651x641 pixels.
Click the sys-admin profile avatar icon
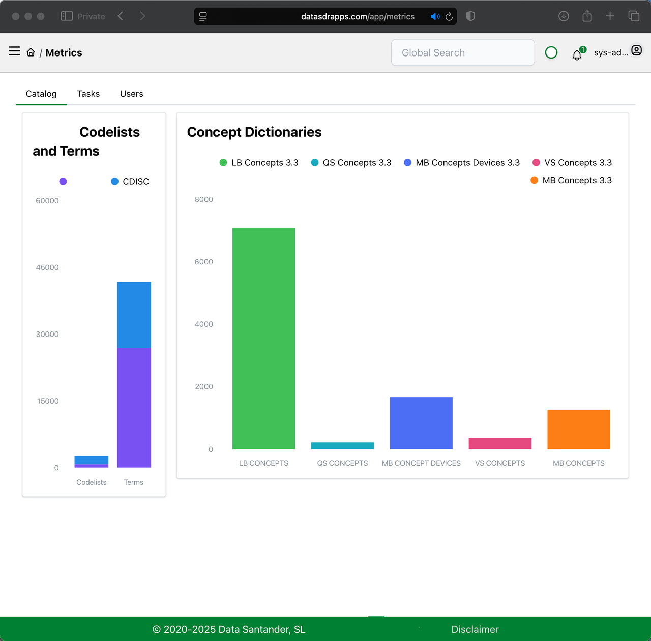[636, 50]
